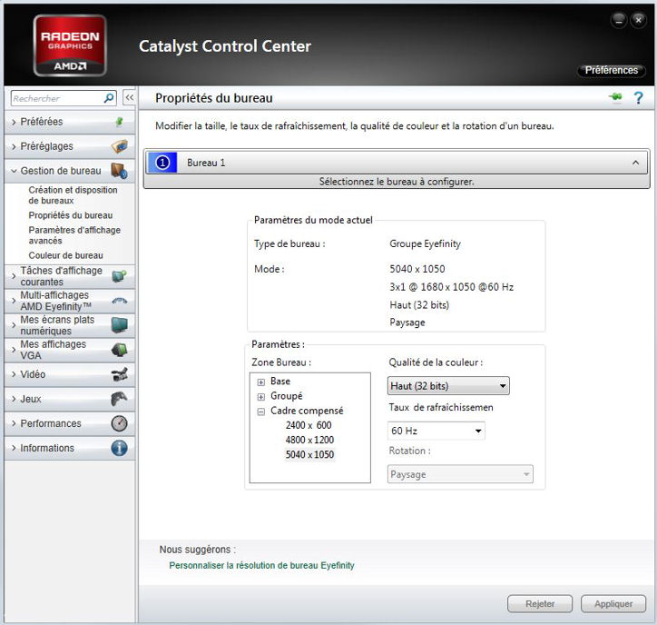Collapse the sidebar with double-chevron button
The image size is (657, 625).
pos(130,98)
